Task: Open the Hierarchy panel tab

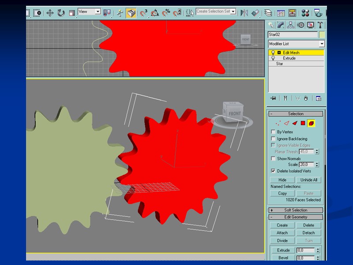Action: pyautogui.click(x=291, y=25)
